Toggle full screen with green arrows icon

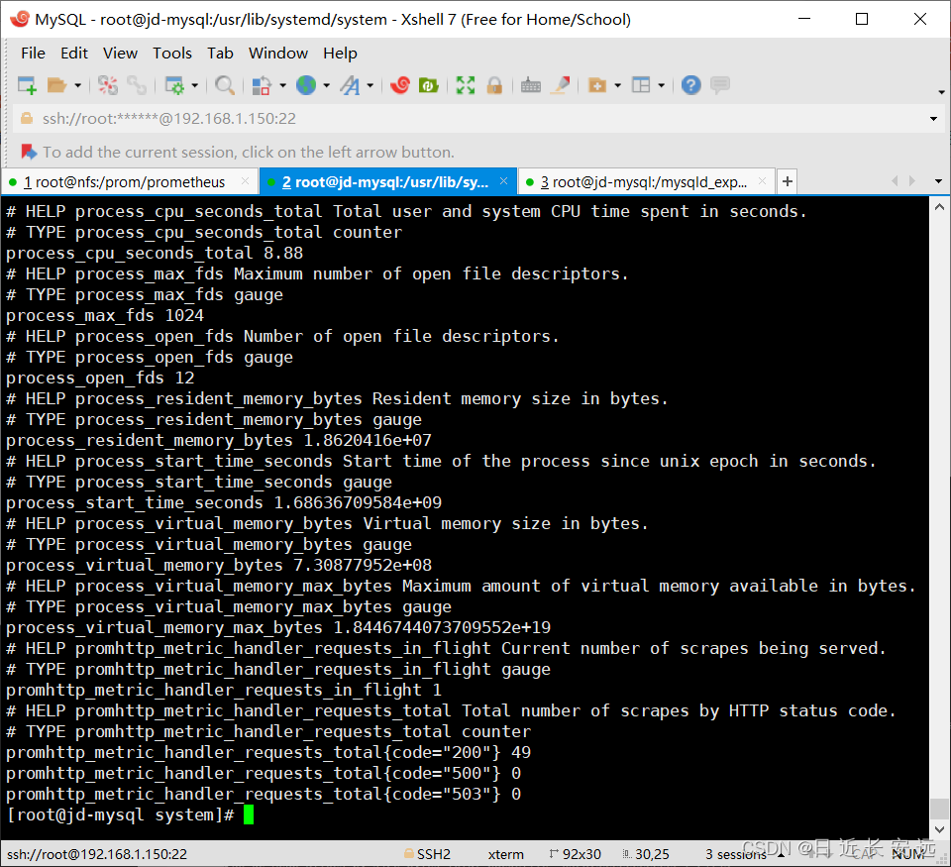pos(466,85)
